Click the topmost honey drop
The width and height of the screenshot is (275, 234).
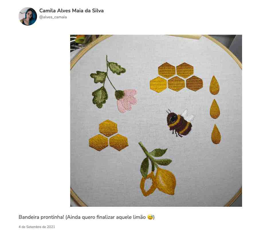(x=214, y=85)
